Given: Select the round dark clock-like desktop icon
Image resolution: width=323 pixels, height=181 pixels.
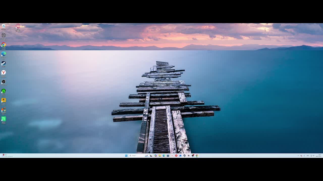Looking at the screenshot, I should [4, 36].
